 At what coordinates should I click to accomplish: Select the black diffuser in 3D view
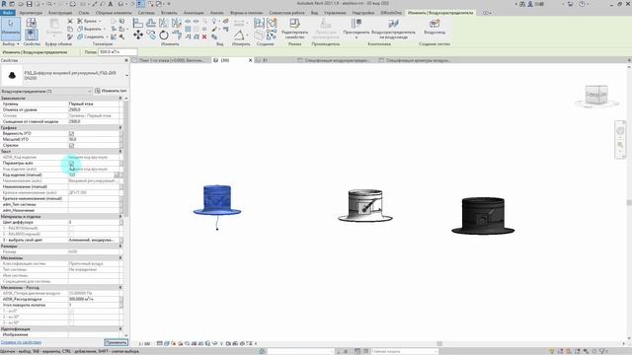(x=483, y=216)
